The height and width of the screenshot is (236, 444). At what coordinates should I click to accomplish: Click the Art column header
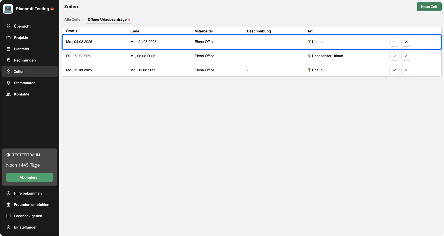click(310, 31)
